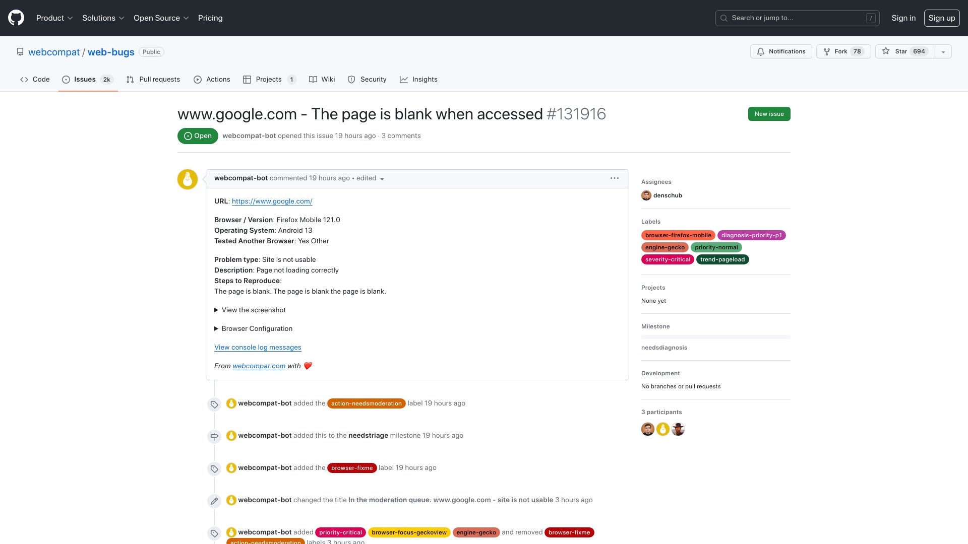
Task: Open the https://www.google.com/ link
Action: click(272, 201)
